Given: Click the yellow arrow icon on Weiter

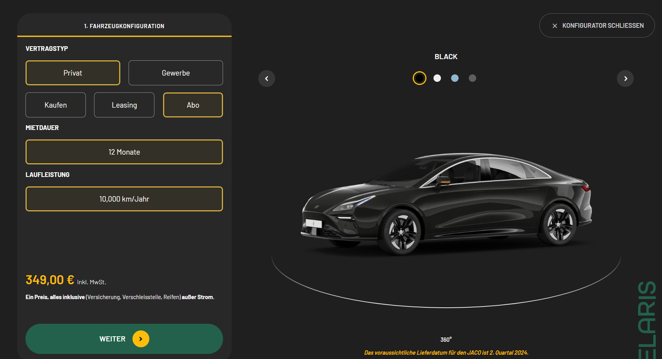Looking at the screenshot, I should coord(141,339).
